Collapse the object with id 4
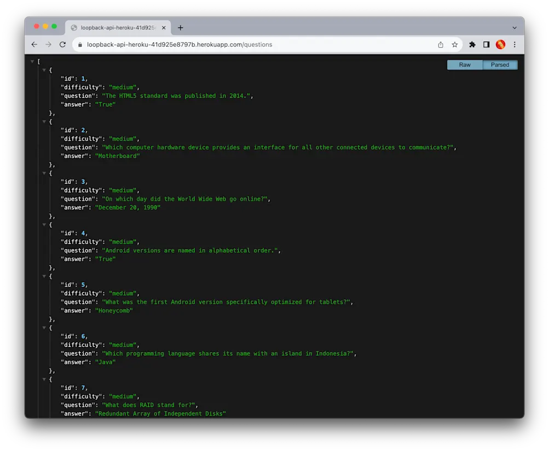 44,224
